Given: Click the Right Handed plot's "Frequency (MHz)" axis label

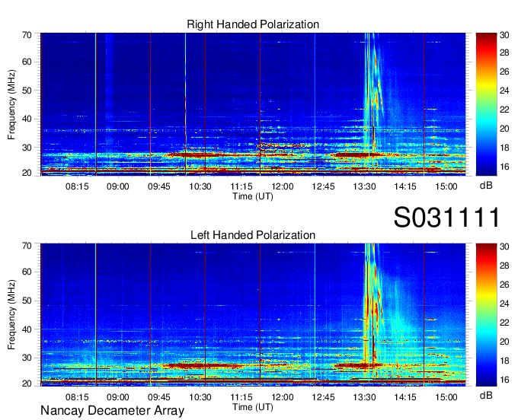Looking at the screenshot, I should tap(11, 104).
